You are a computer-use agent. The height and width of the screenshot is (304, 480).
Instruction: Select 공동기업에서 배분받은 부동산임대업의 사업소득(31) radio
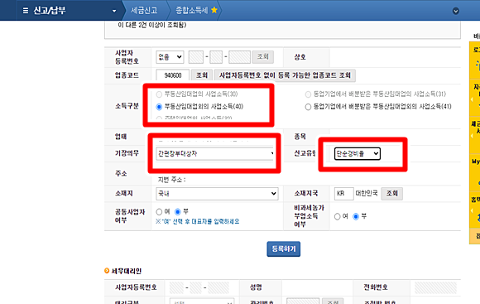(308, 94)
